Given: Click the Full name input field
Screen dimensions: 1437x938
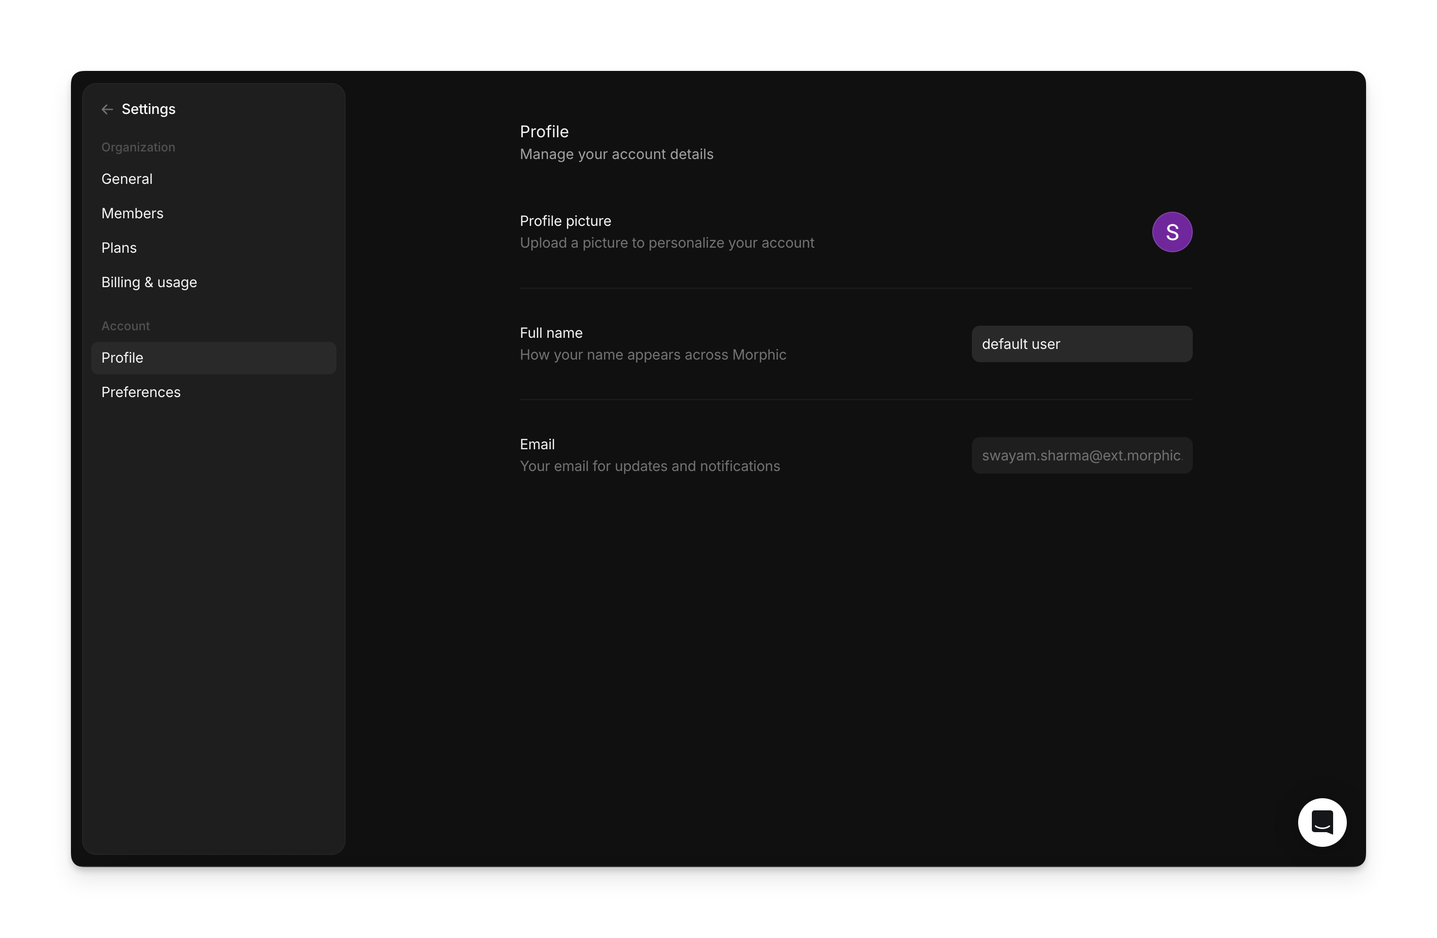Looking at the screenshot, I should pos(1081,344).
